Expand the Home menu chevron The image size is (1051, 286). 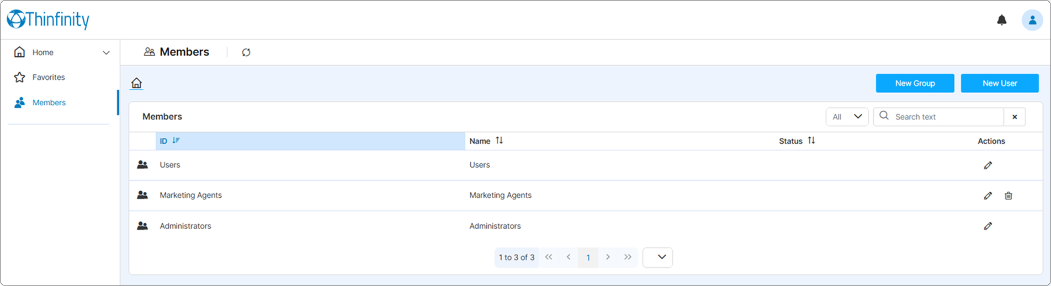point(106,53)
